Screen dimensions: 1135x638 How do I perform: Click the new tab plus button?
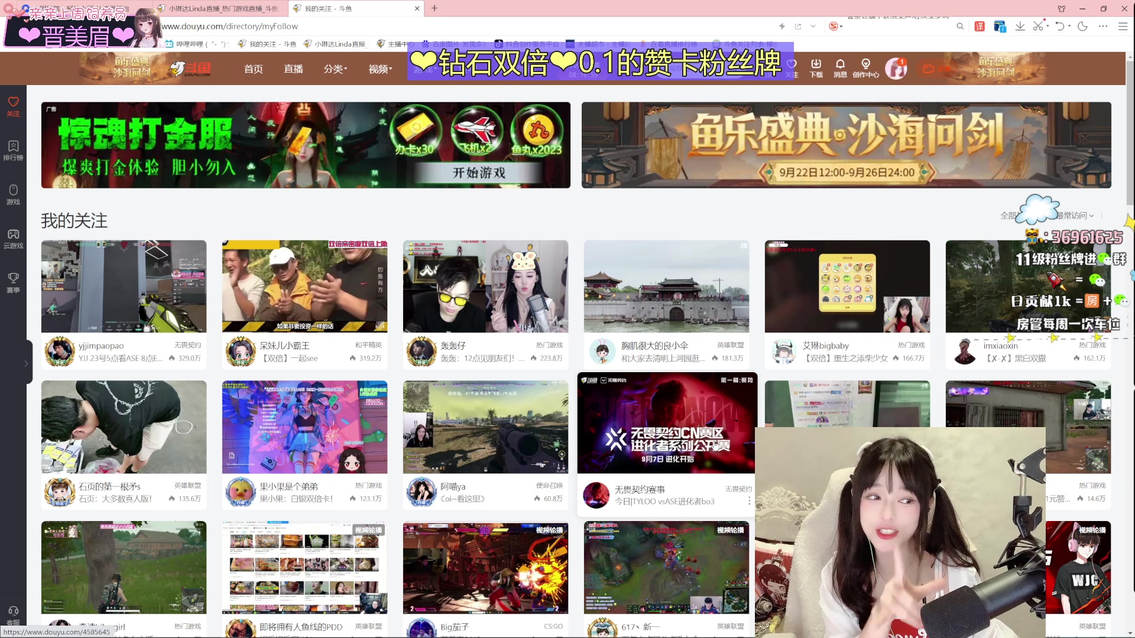tap(434, 8)
